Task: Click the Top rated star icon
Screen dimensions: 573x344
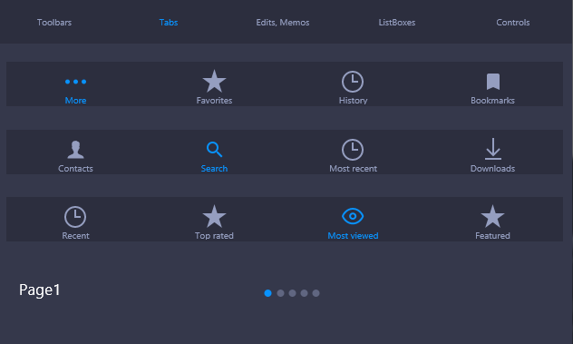Action: [214, 216]
